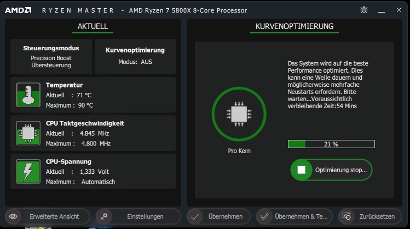The height and width of the screenshot is (229, 410).
Task: Click the Kurvenoptimierung Modus AUS tile
Action: pyautogui.click(x=135, y=56)
